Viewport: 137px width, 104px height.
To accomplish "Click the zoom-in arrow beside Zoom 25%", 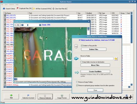I will tap(40, 25).
